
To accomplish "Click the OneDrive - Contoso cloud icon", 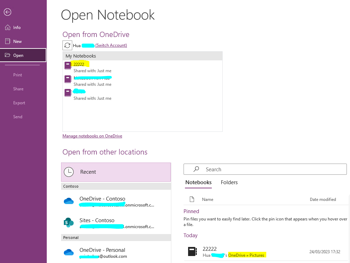I will (69, 201).
